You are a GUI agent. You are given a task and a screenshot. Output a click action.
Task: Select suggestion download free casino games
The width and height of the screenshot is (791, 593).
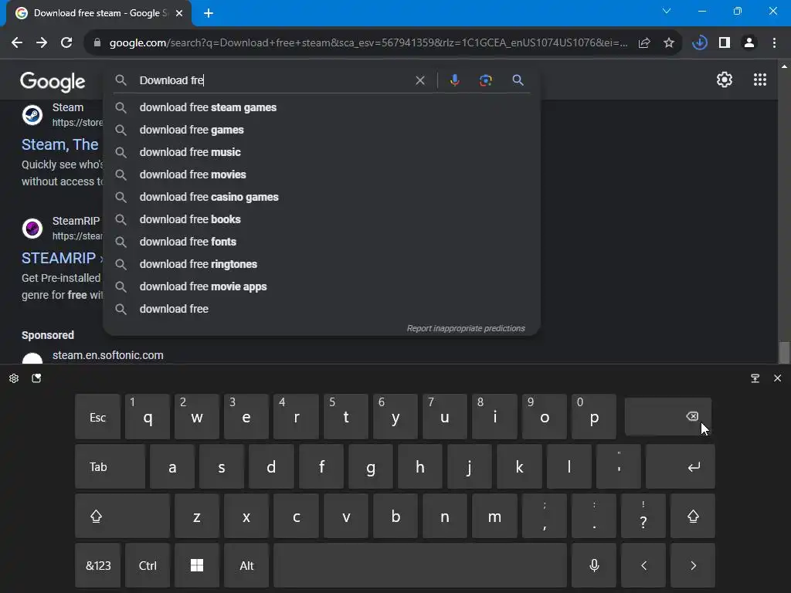[x=321, y=197]
